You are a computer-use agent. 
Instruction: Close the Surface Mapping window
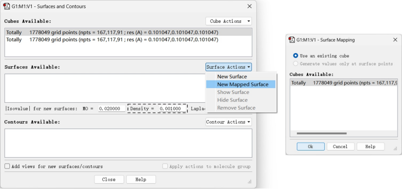[x=395, y=40]
